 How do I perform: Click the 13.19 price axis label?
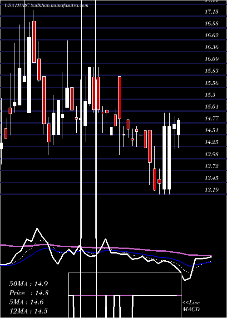pos(212,190)
